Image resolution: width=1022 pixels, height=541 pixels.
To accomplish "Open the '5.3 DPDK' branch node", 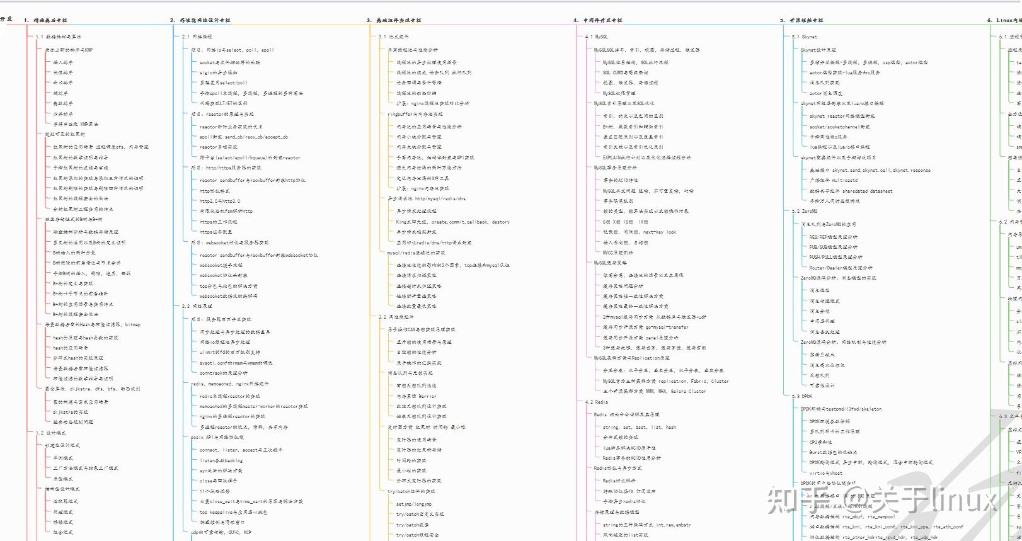I will click(802, 396).
